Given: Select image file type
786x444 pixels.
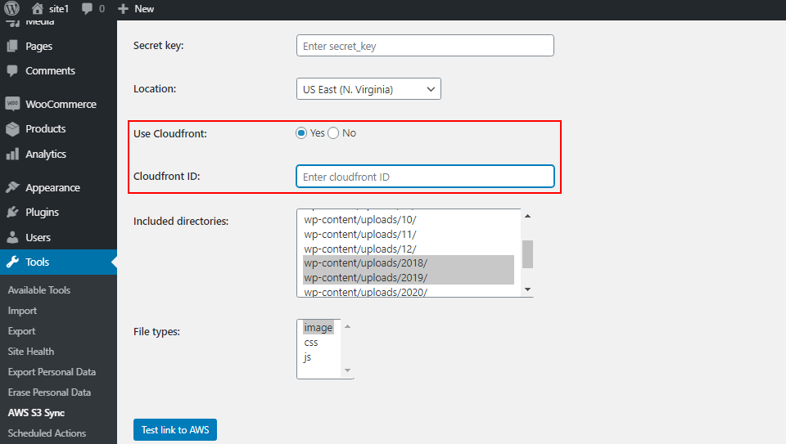Looking at the screenshot, I should [318, 327].
